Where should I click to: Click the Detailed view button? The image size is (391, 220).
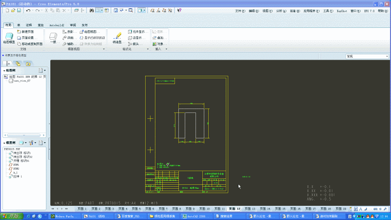point(69,38)
